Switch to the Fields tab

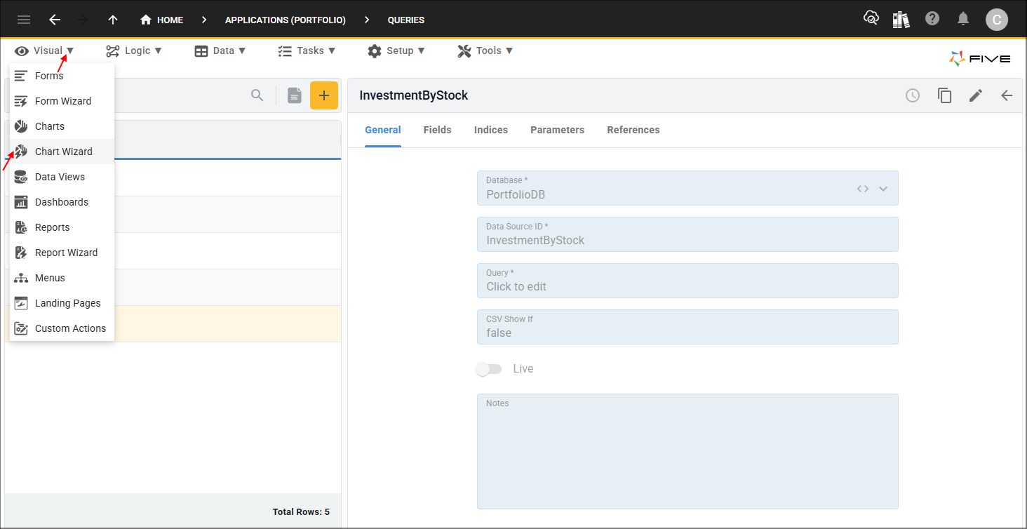point(438,130)
